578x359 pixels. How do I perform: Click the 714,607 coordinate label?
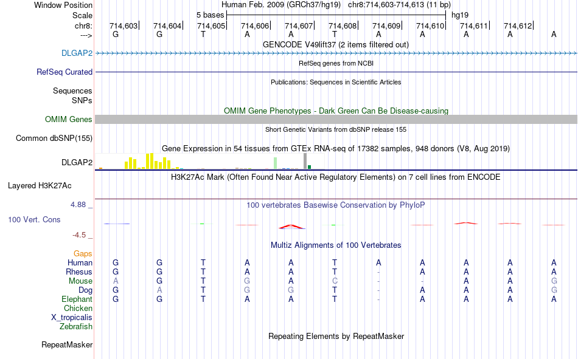[x=299, y=26]
